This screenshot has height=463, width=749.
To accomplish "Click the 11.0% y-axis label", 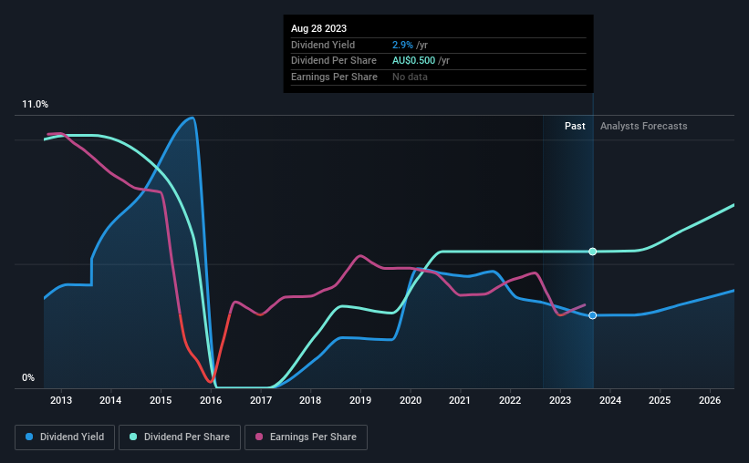I will (35, 105).
